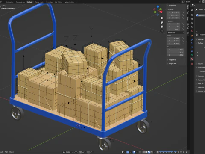Click the blue Z axis on the navigation gizmo
The width and height of the screenshot is (205, 154).
(158, 6)
